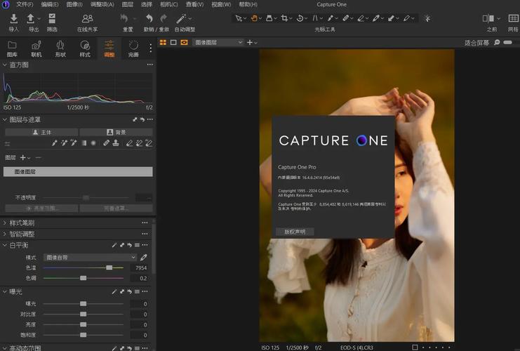Toggle the single-image viewer square icon

173,42
